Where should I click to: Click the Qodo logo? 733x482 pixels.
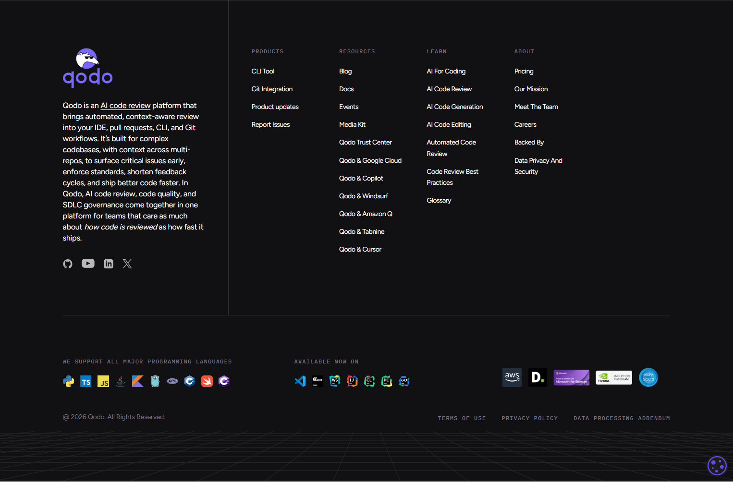coord(87,68)
